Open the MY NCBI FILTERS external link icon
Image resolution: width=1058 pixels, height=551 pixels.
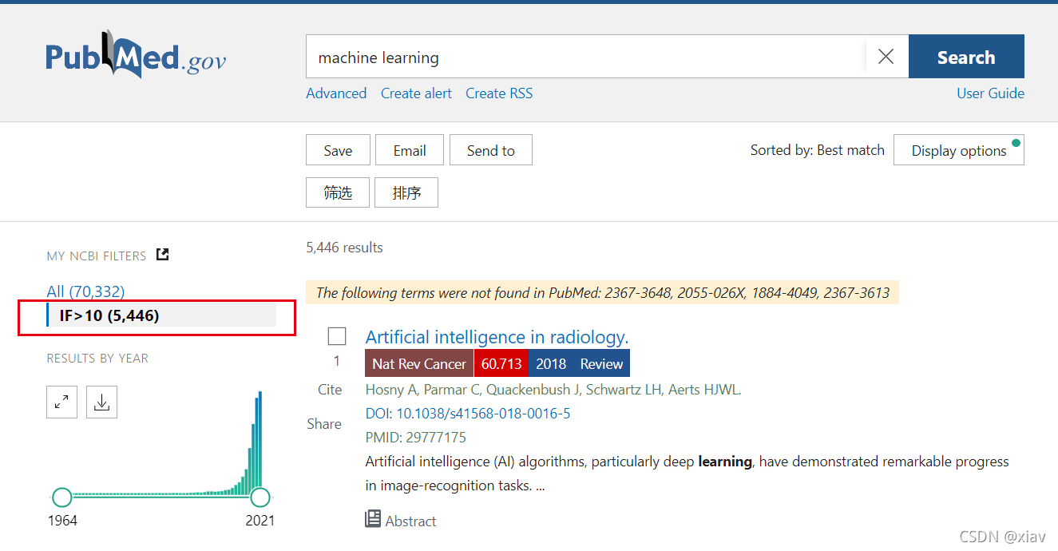(162, 254)
